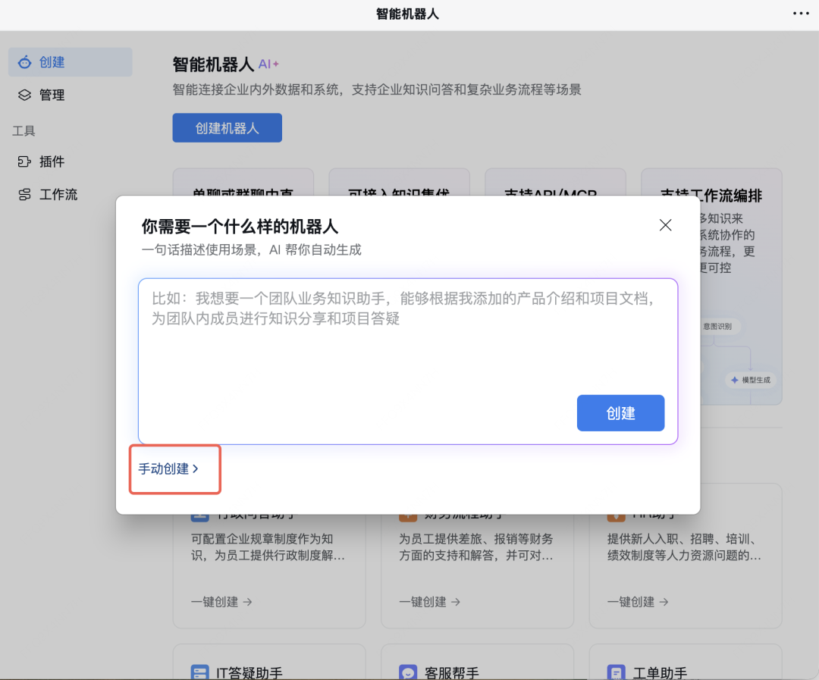Click the 手动创建 link
819x680 pixels.
168,469
